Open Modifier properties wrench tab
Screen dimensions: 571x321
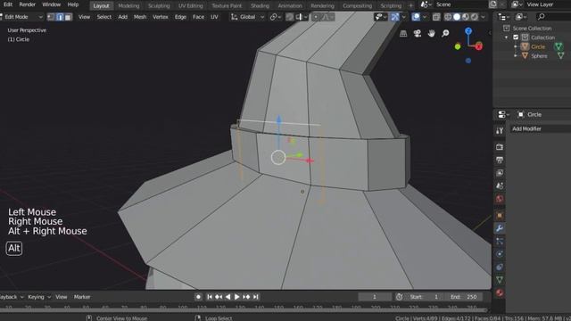coord(500,228)
